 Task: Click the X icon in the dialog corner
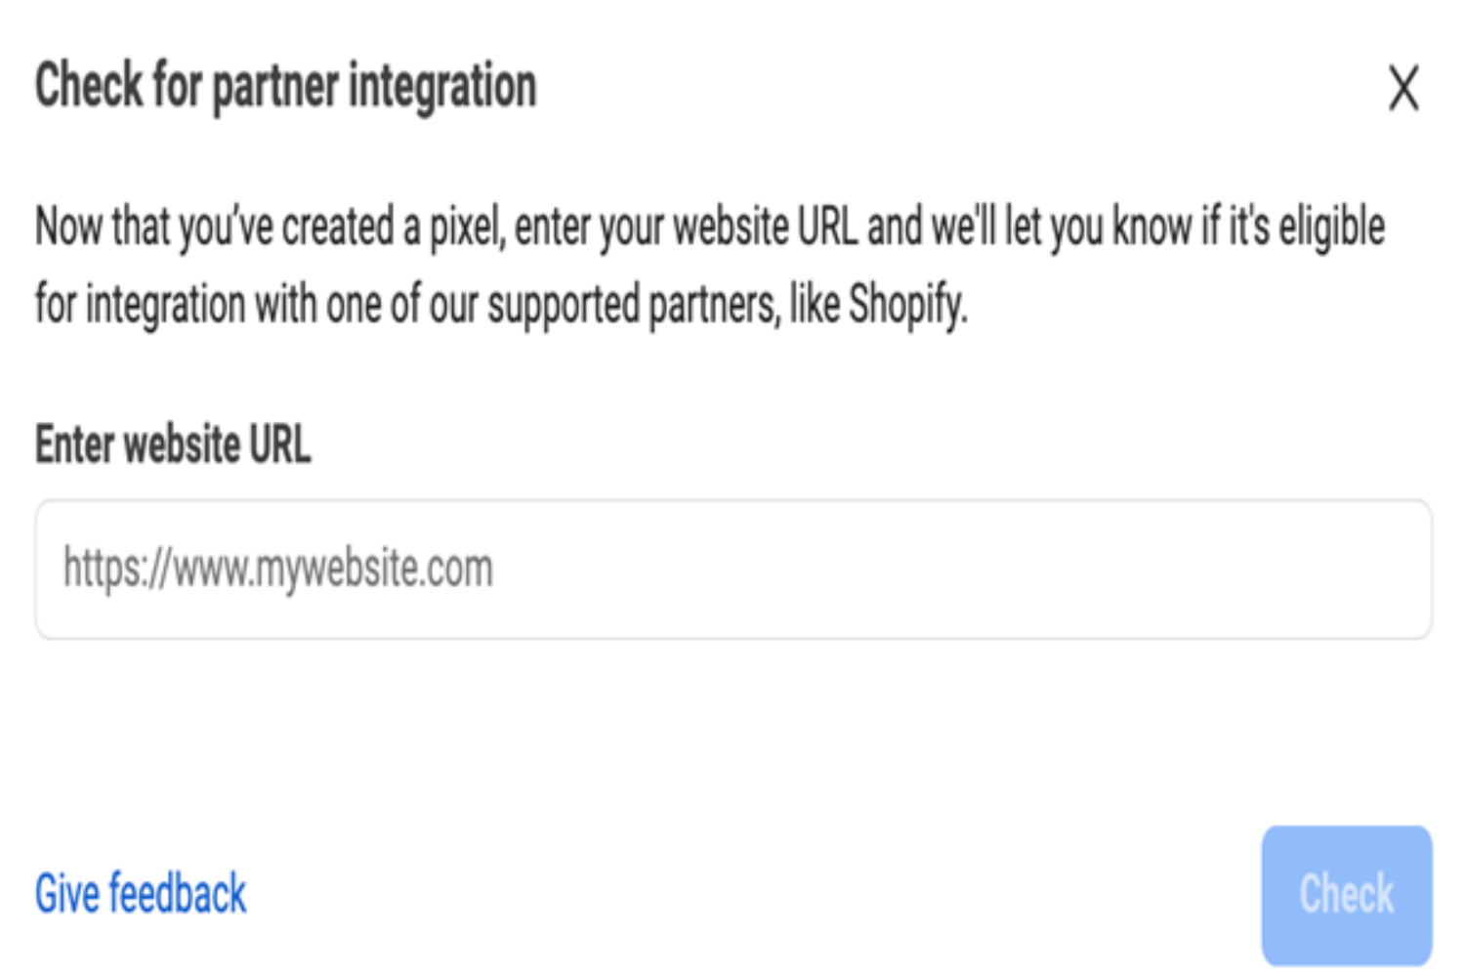click(1403, 89)
